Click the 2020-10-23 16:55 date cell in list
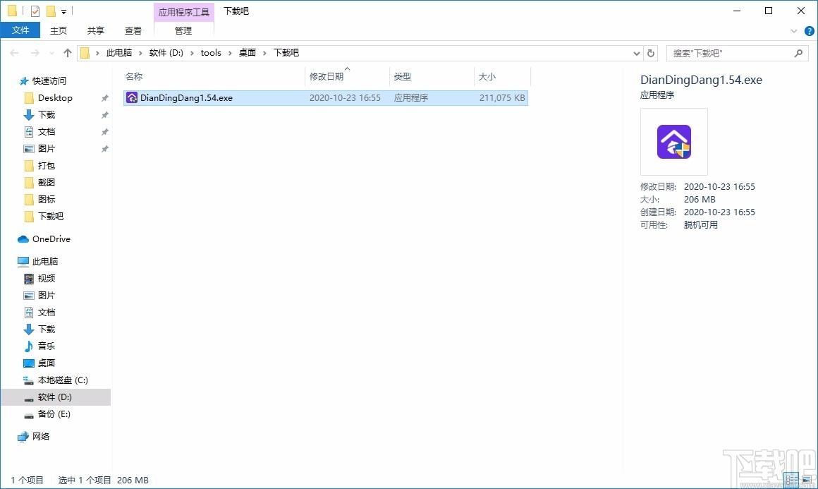818x489 pixels. (x=345, y=97)
